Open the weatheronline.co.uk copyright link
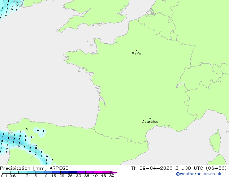 pos(199,174)
